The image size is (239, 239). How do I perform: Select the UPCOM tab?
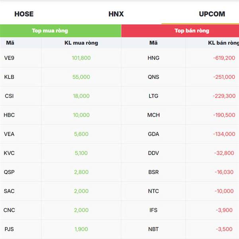[x=212, y=14]
